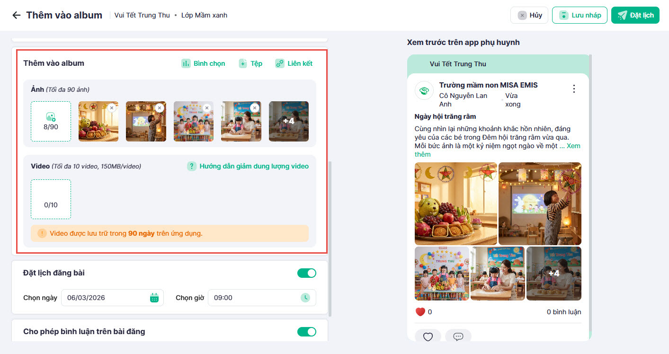Image resolution: width=669 pixels, height=354 pixels.
Task: Open Hướng dẫn giảm dung lượng video link
Action: click(248, 166)
